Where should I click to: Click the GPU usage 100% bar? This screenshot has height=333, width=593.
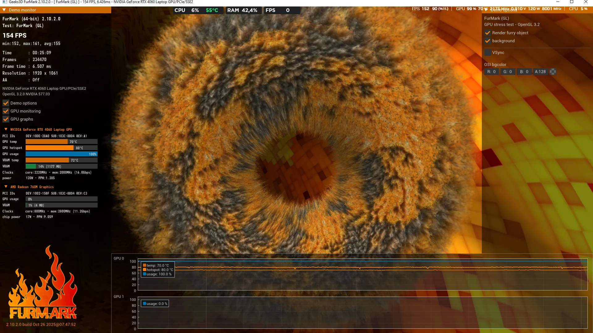(61, 154)
